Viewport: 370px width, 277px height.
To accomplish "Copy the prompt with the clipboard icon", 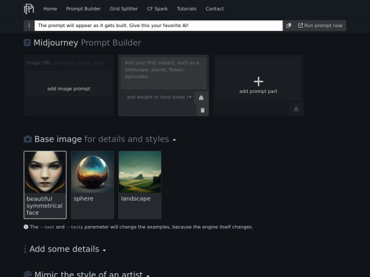I will 289,26.
